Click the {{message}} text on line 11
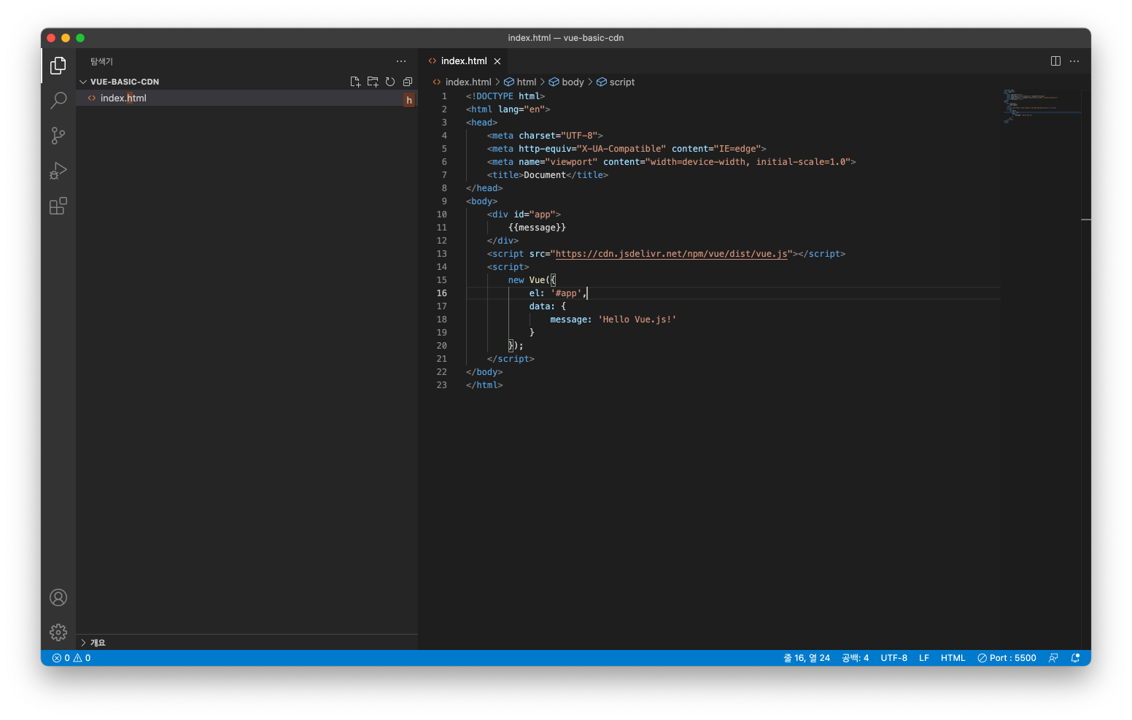 click(537, 228)
